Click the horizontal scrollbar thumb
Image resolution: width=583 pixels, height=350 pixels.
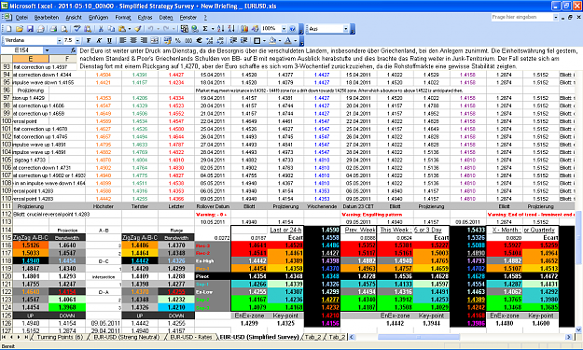pyautogui.click(x=418, y=337)
